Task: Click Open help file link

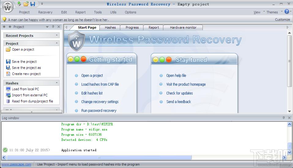Action: point(176,75)
